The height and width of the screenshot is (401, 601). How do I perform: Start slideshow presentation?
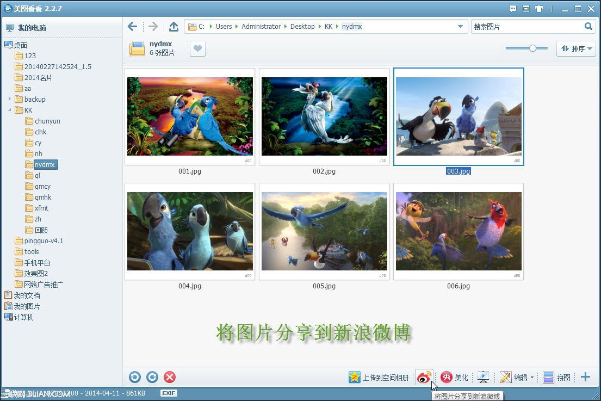click(483, 378)
